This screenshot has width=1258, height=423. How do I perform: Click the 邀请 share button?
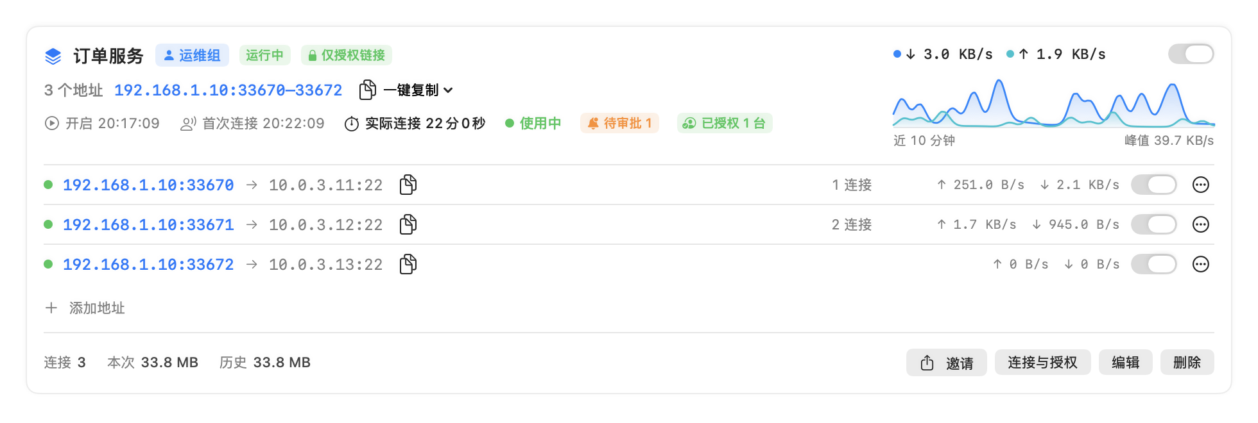[x=947, y=363]
